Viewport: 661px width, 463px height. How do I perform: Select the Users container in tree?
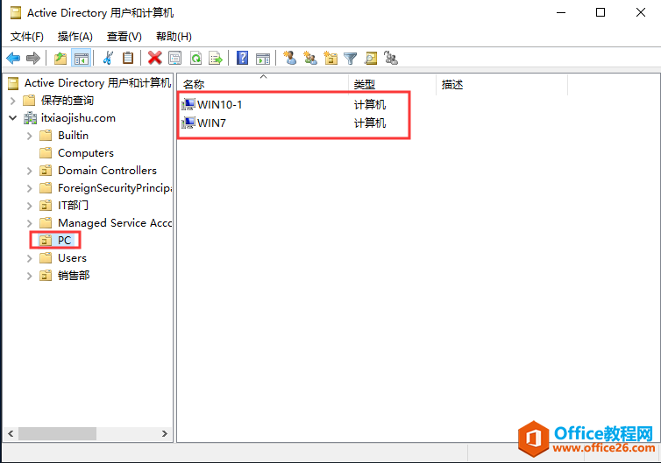coord(72,258)
